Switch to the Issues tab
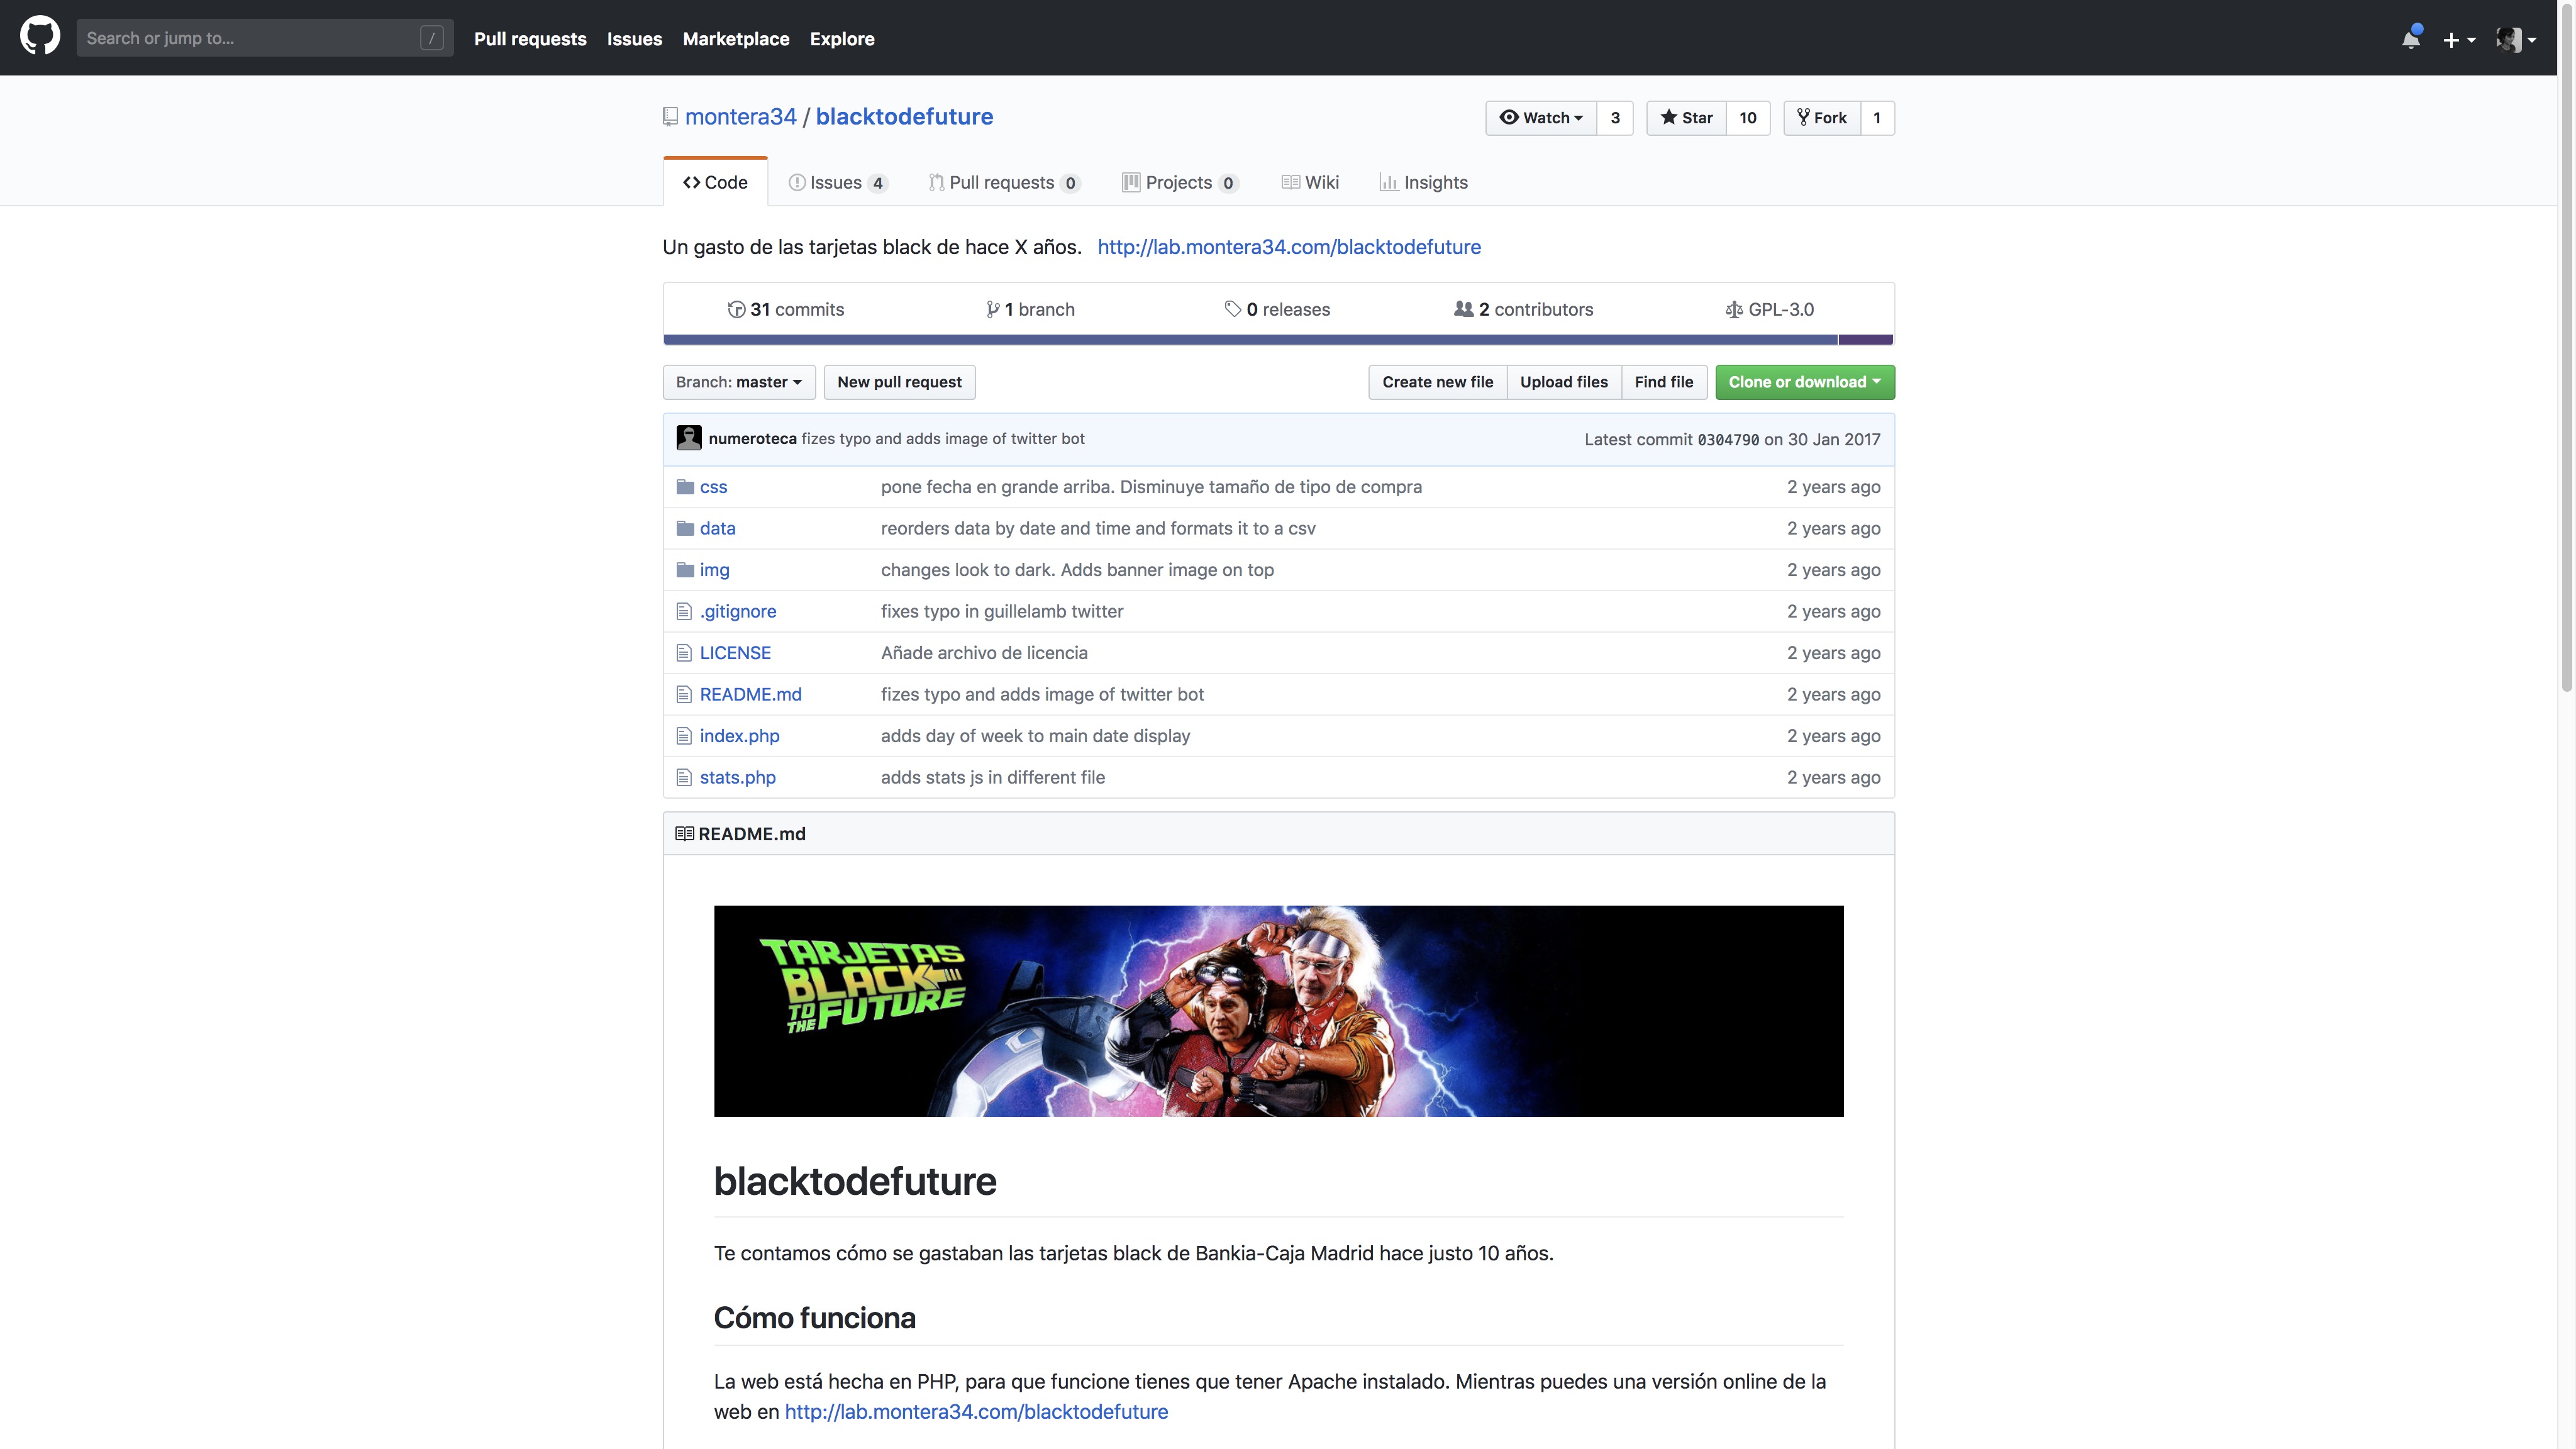 coord(838,182)
